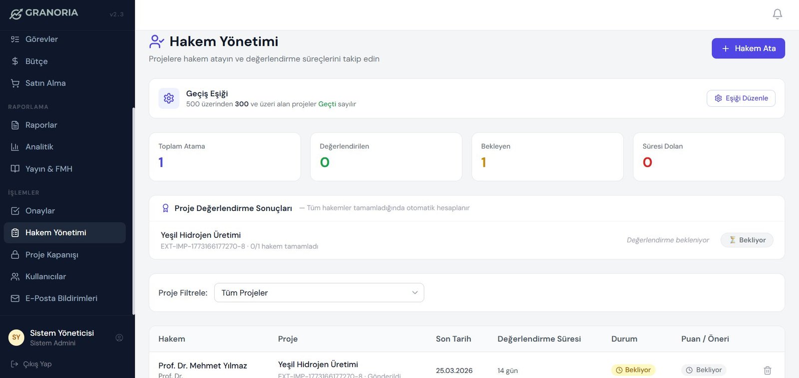Go to Satın Alma section
The image size is (799, 378).
pyautogui.click(x=45, y=83)
